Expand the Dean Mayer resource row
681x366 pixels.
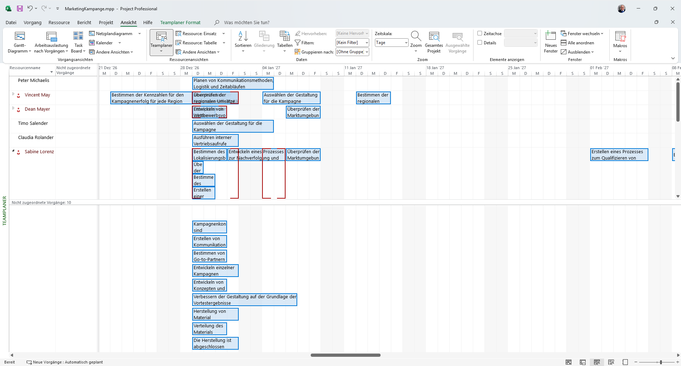click(13, 109)
